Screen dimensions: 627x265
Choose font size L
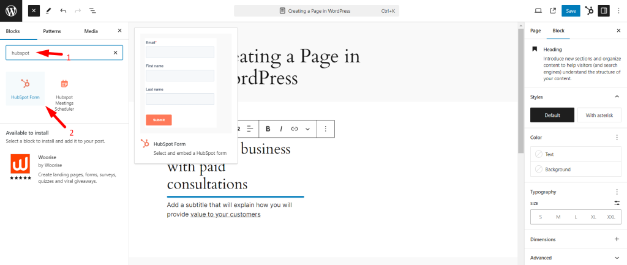point(576,217)
